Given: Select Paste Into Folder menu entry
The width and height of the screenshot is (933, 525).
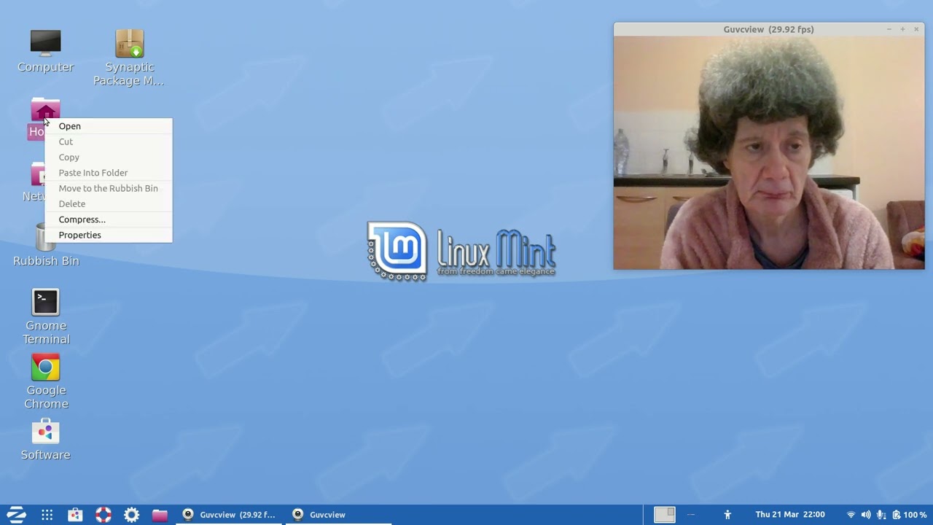Looking at the screenshot, I should (109, 173).
